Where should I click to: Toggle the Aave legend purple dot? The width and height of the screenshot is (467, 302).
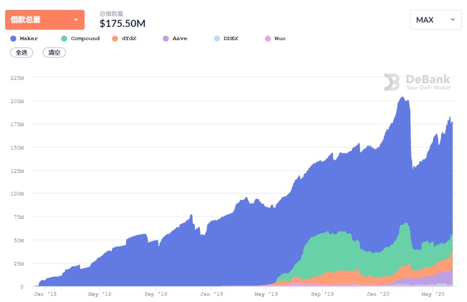[166, 39]
